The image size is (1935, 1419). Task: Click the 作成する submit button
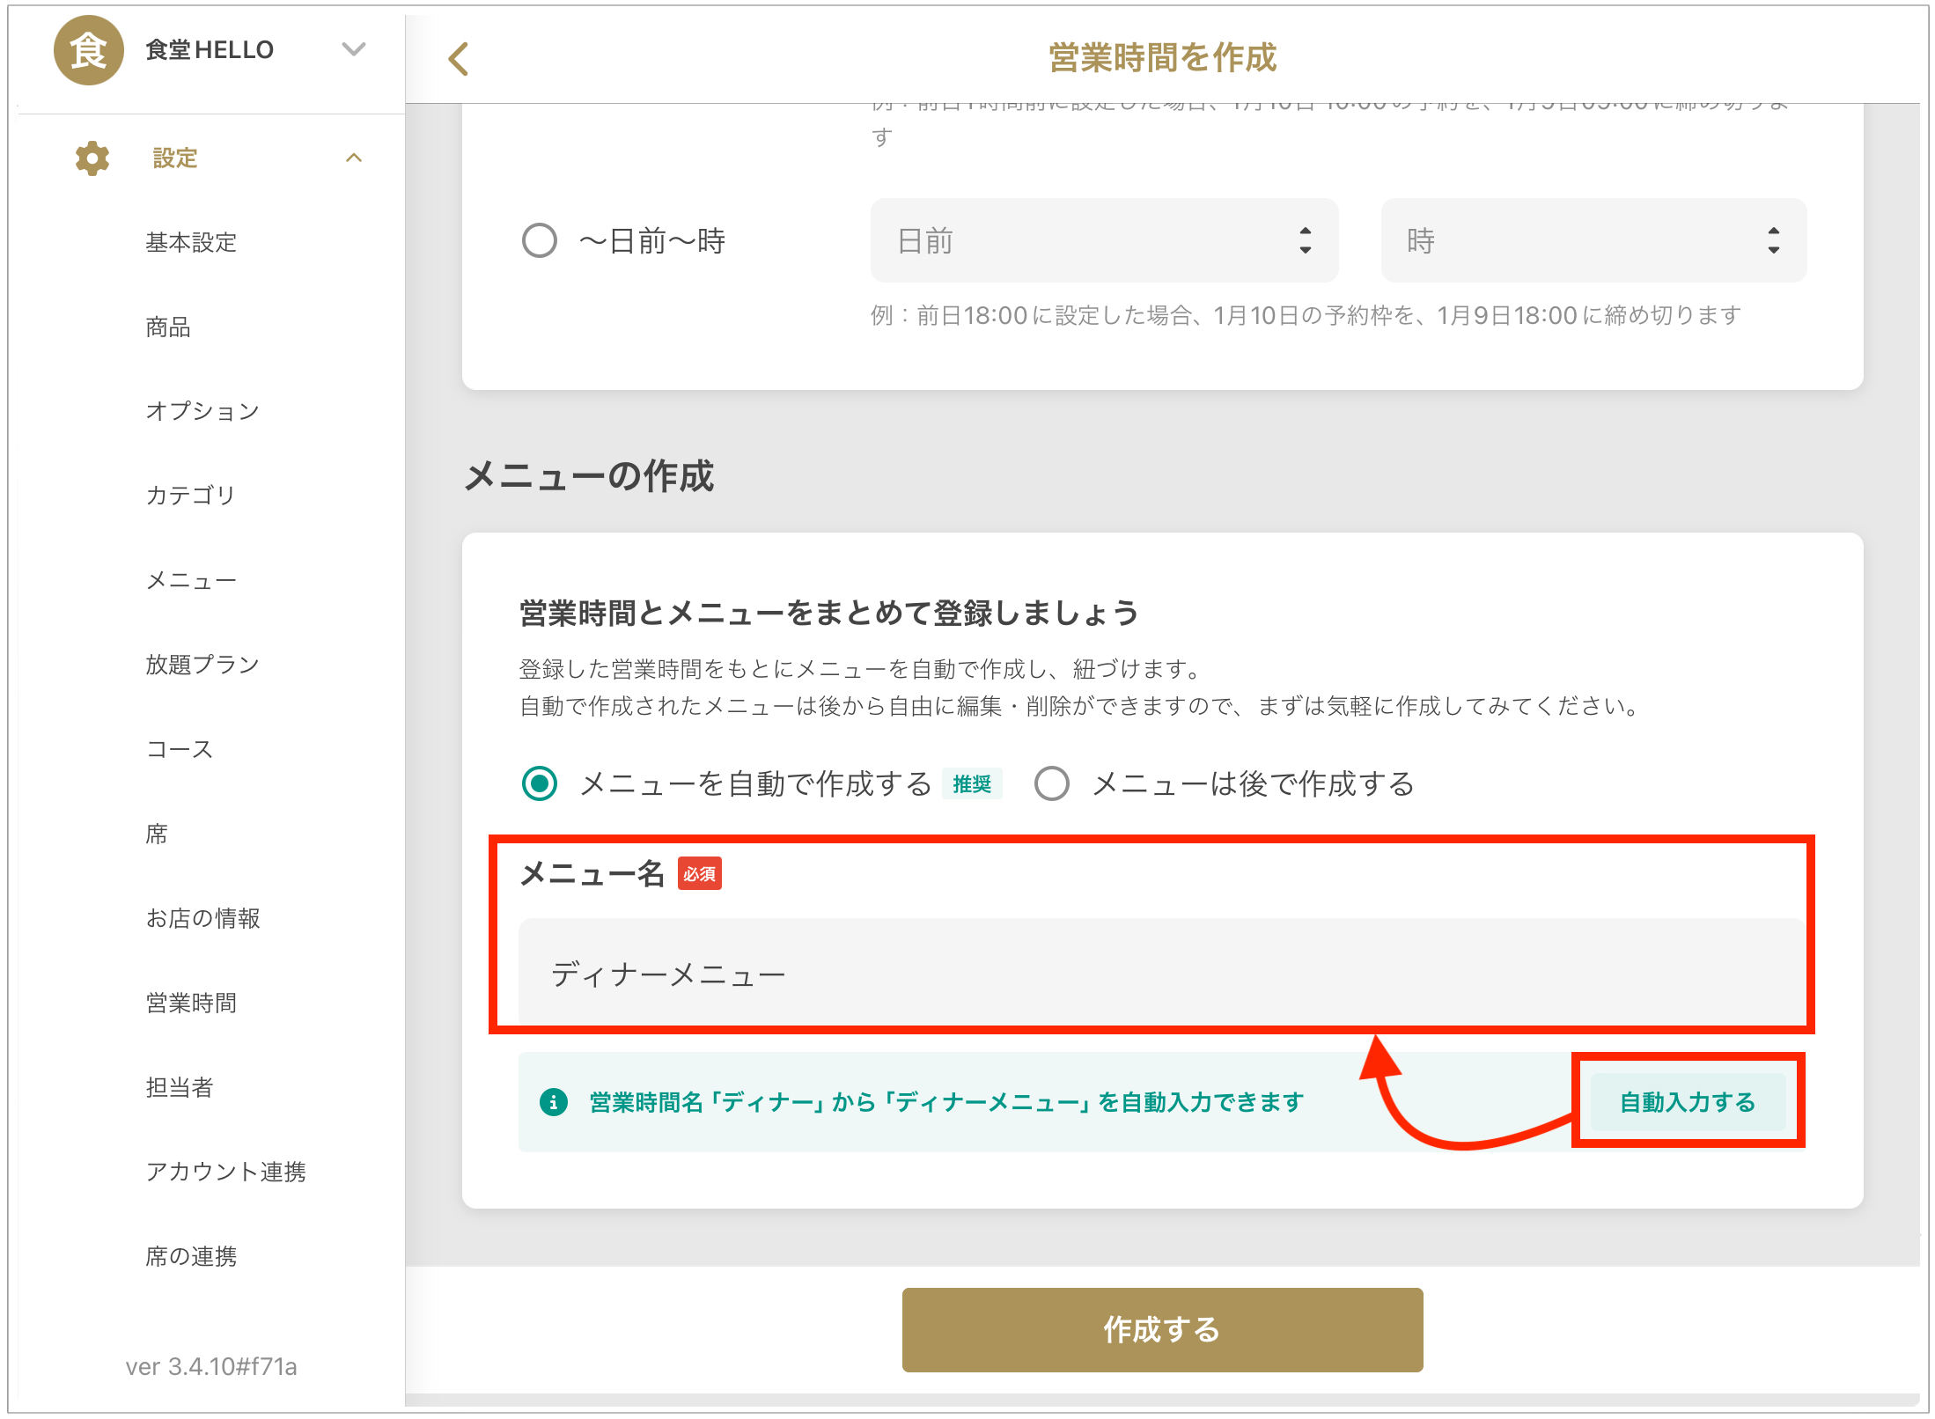click(x=1162, y=1329)
